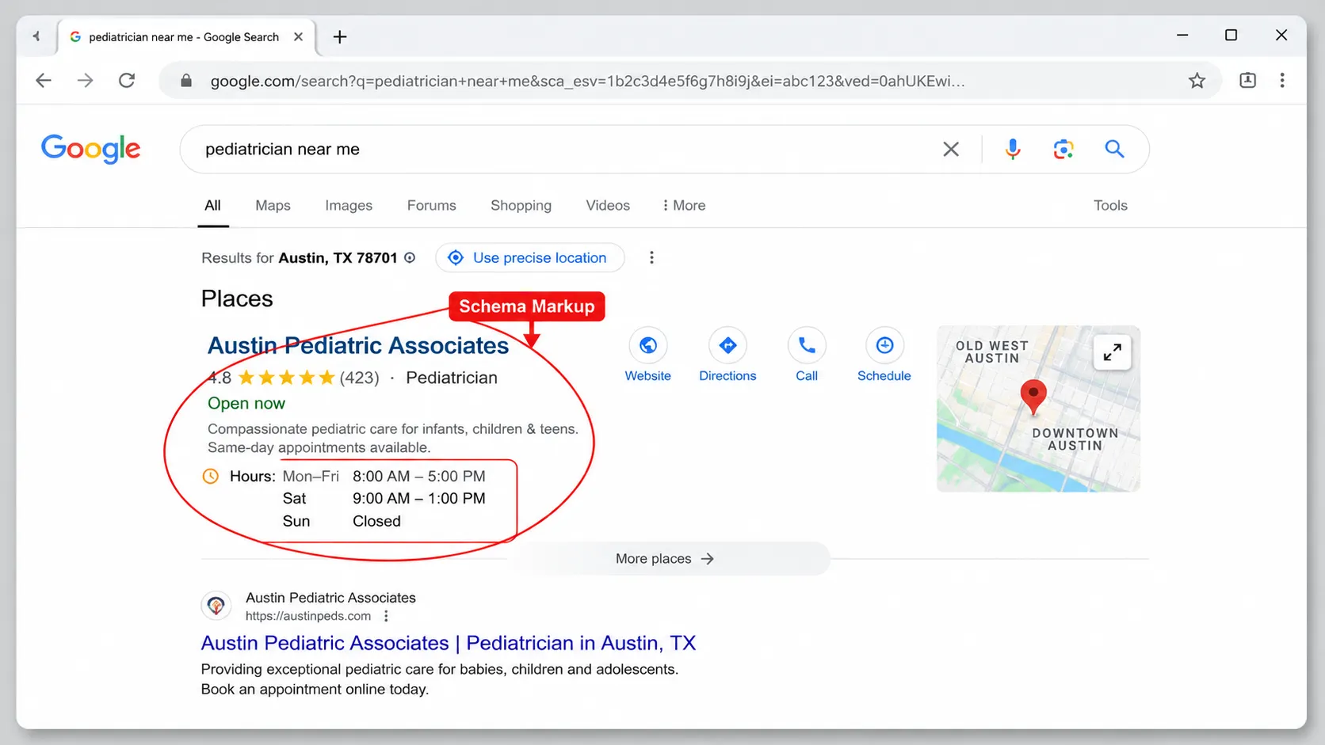This screenshot has height=745, width=1325.
Task: Call the practice via phone icon
Action: click(x=807, y=345)
